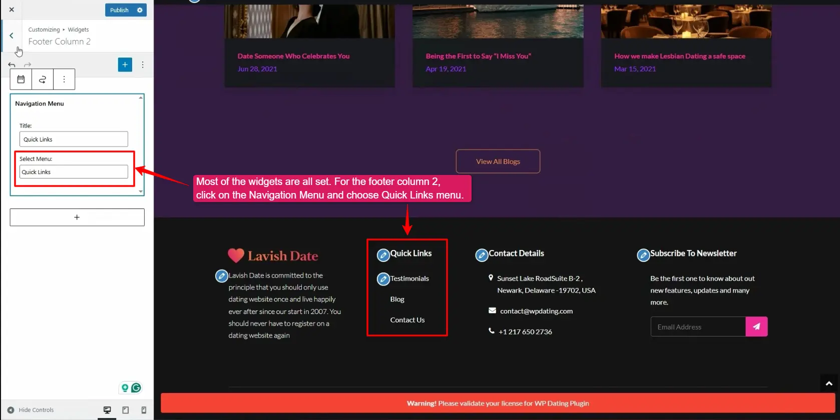Switch to desktop preview mode
Image resolution: width=840 pixels, height=420 pixels.
(107, 410)
